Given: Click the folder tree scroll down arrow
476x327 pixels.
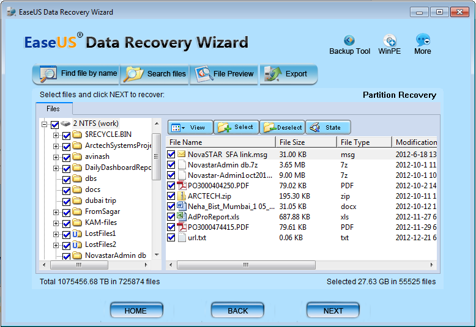Looking at the screenshot, I should click(x=157, y=255).
